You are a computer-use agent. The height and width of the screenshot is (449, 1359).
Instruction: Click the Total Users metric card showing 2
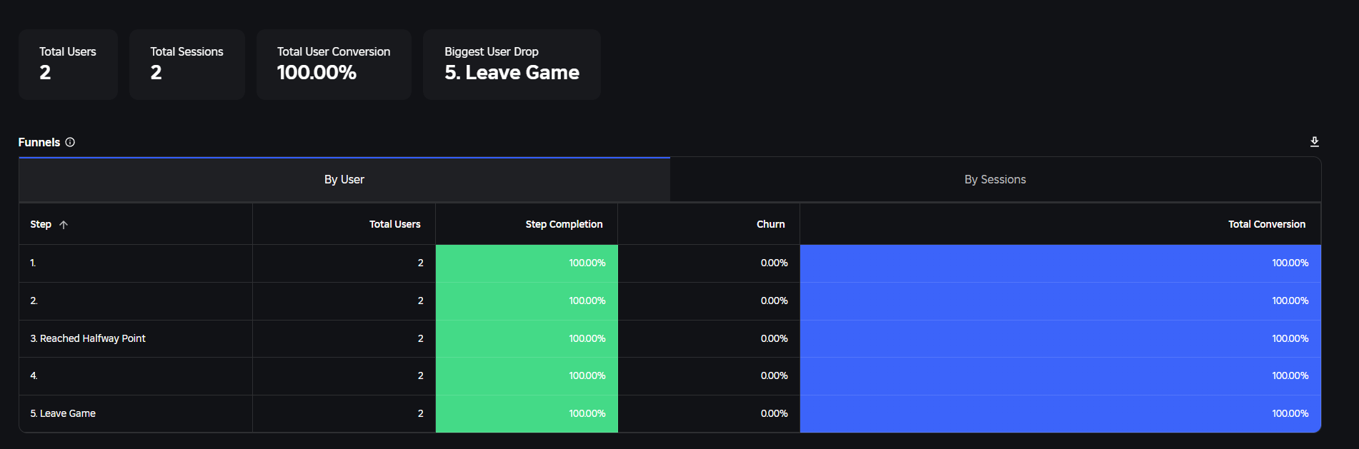click(x=67, y=64)
